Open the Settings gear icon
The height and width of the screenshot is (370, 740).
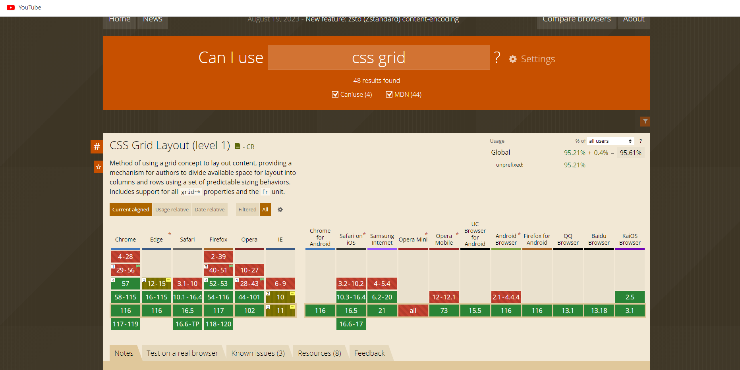pyautogui.click(x=513, y=59)
